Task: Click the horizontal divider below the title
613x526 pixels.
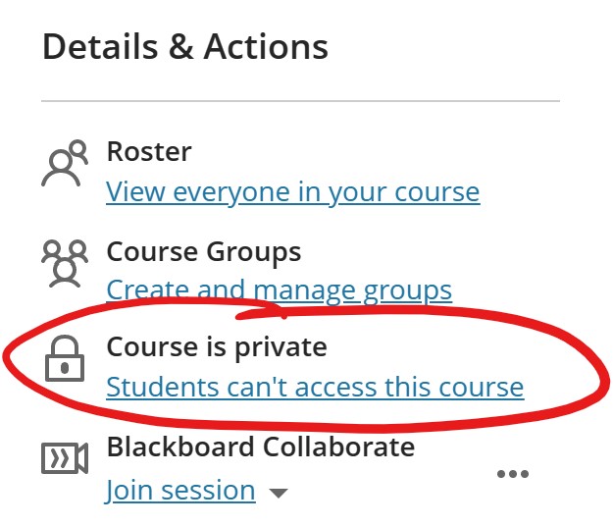Action: pyautogui.click(x=300, y=101)
